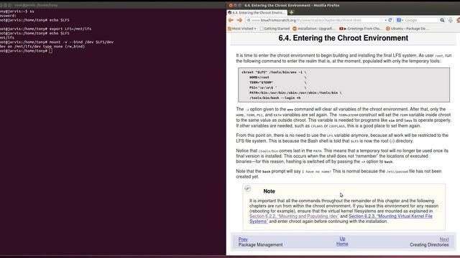
Task: Reload the page with refresh icon
Action: [390, 20]
